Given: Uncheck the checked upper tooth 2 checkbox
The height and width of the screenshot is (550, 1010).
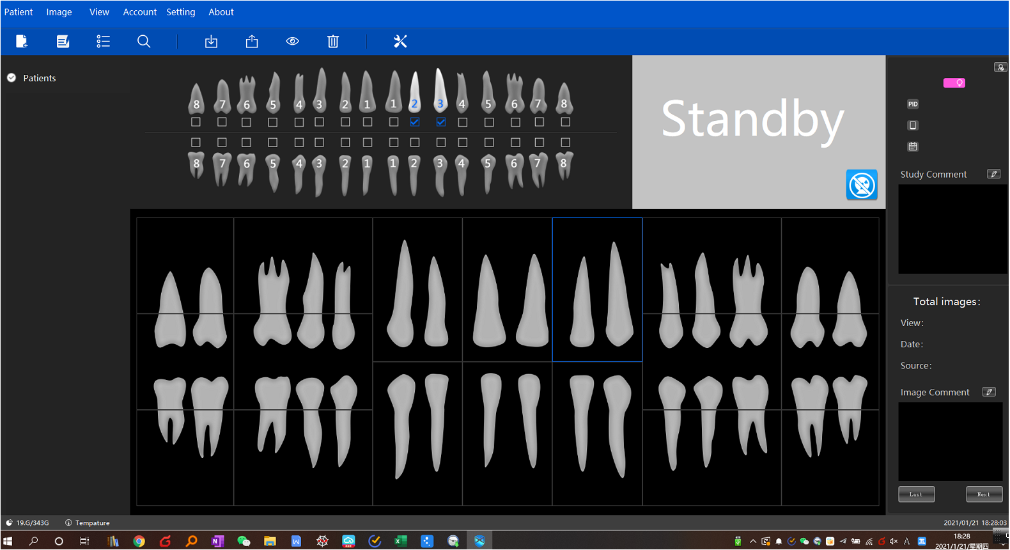Looking at the screenshot, I should click(x=415, y=122).
